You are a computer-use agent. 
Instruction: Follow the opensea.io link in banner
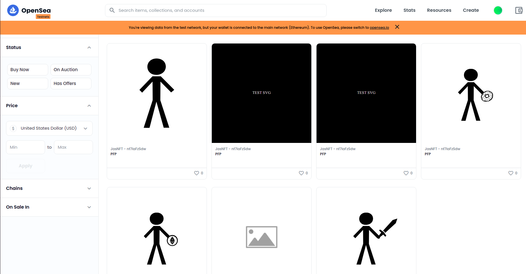click(379, 28)
